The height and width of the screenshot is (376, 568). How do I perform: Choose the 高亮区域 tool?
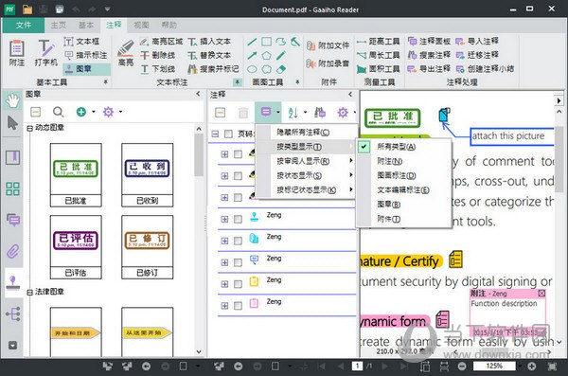coord(161,42)
